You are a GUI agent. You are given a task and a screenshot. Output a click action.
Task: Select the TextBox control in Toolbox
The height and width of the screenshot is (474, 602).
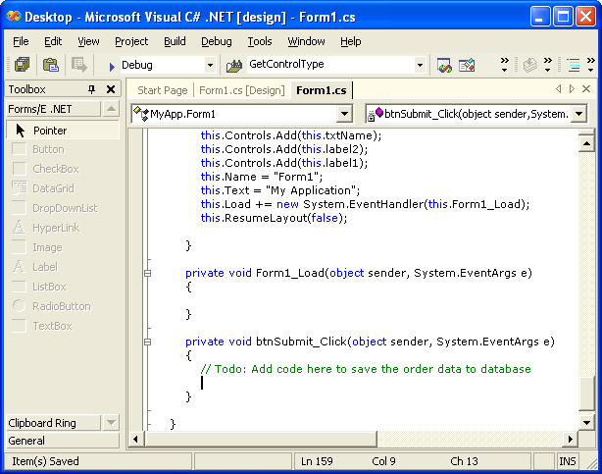click(63, 326)
